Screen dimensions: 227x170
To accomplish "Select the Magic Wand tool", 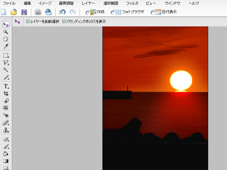I will click(6, 69).
